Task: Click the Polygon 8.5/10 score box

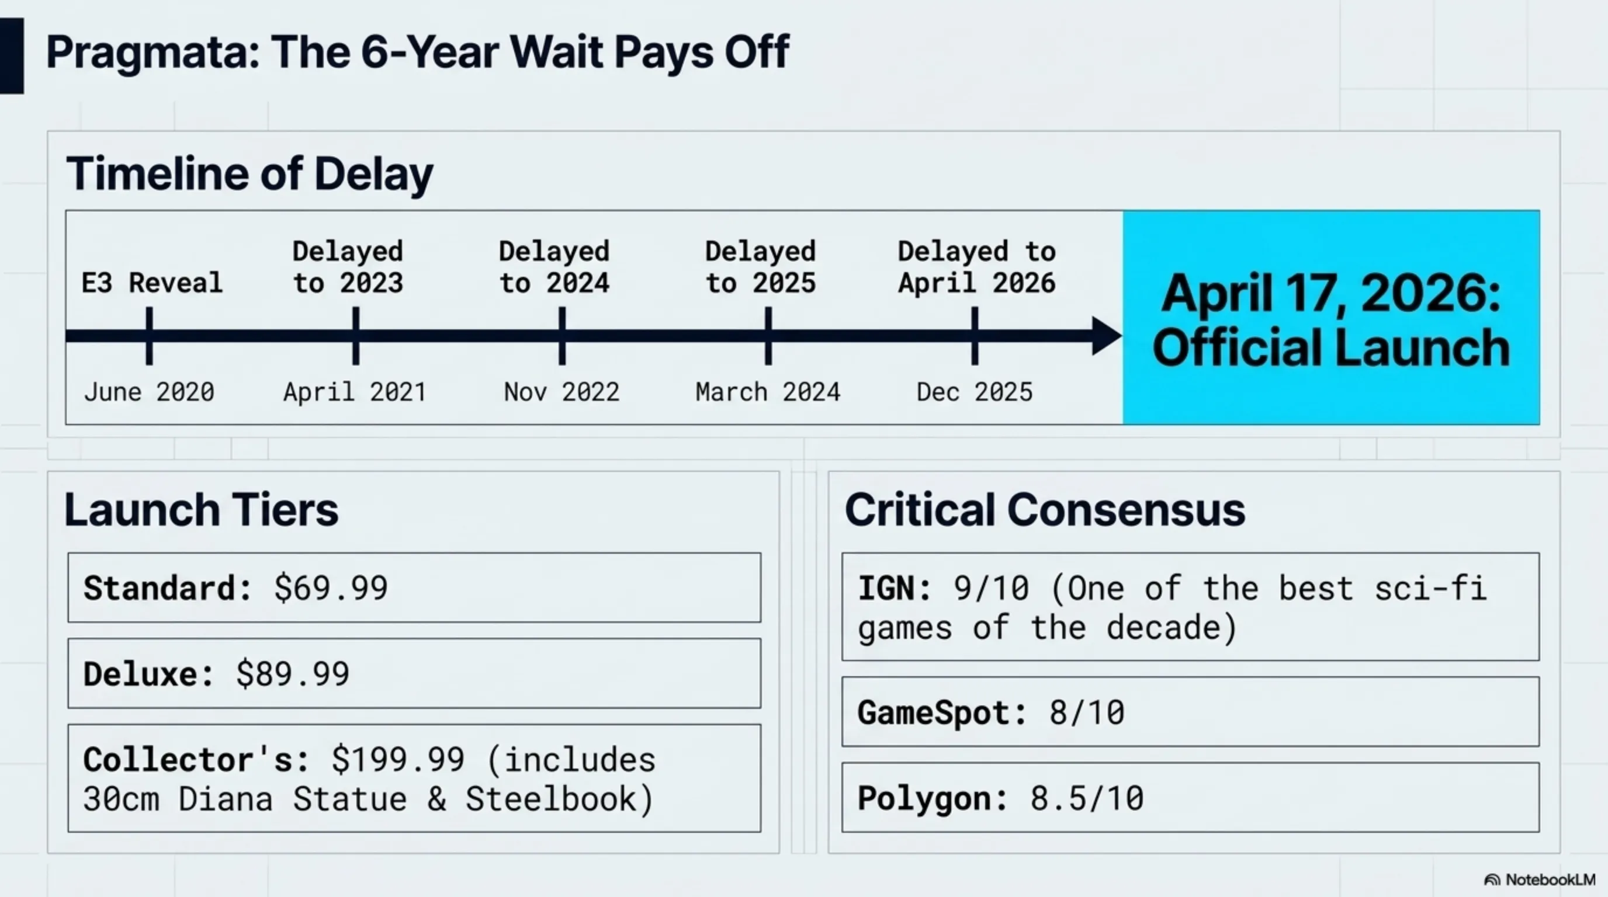Action: [x=1190, y=798]
